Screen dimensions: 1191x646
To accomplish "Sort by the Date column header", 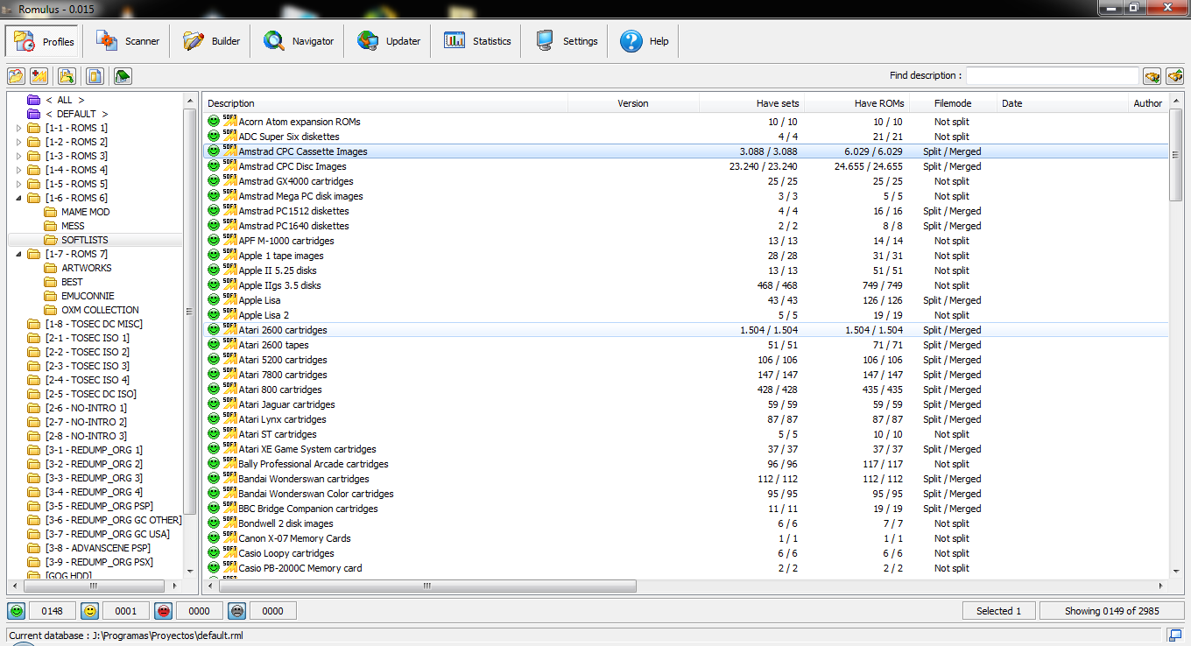I will click(x=1063, y=103).
